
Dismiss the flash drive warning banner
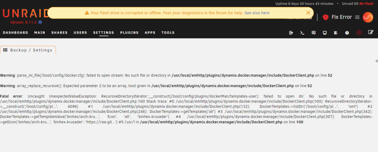[x=308, y=13]
